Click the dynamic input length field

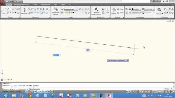pyautogui.click(x=57, y=55)
